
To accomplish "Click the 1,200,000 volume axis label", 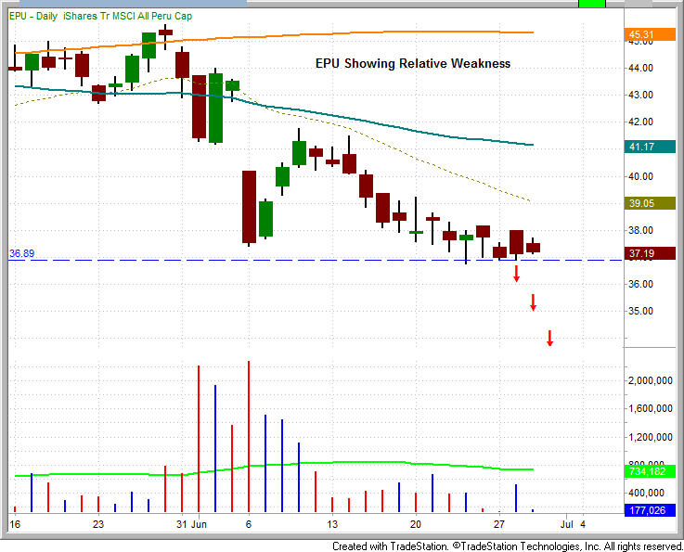I will (x=651, y=437).
